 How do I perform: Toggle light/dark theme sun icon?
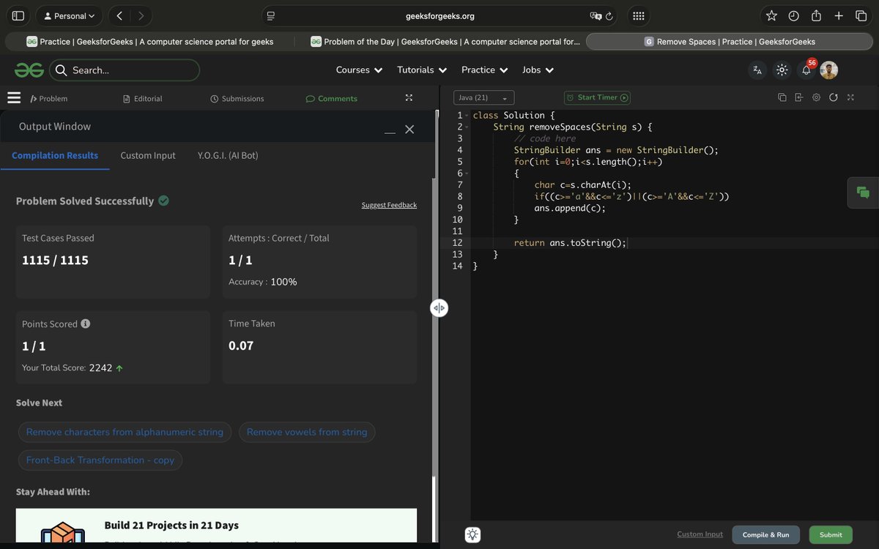tap(782, 70)
